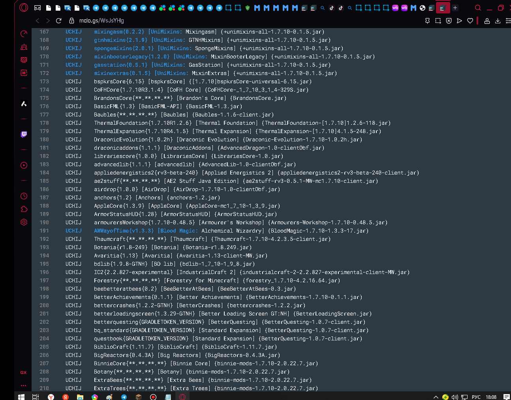511x400 pixels.
Task: Focus the address bar mclo.gs/WsJsYHg
Action: [101, 21]
